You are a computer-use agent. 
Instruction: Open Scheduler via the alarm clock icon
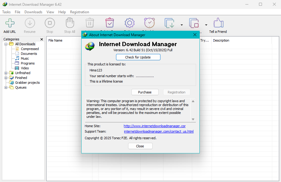click(x=150, y=23)
